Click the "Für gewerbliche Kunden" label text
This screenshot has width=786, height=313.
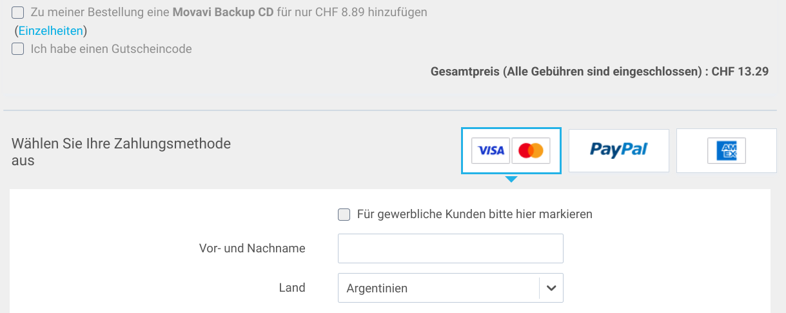click(x=475, y=214)
